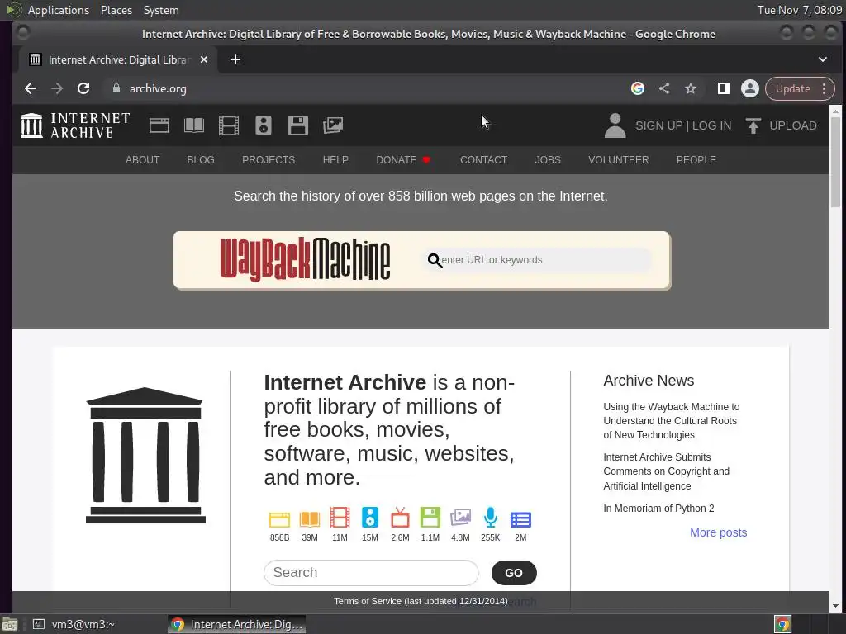Switch to the vm3@vm3 terminal in taskbar
The image size is (846, 634).
click(74, 624)
